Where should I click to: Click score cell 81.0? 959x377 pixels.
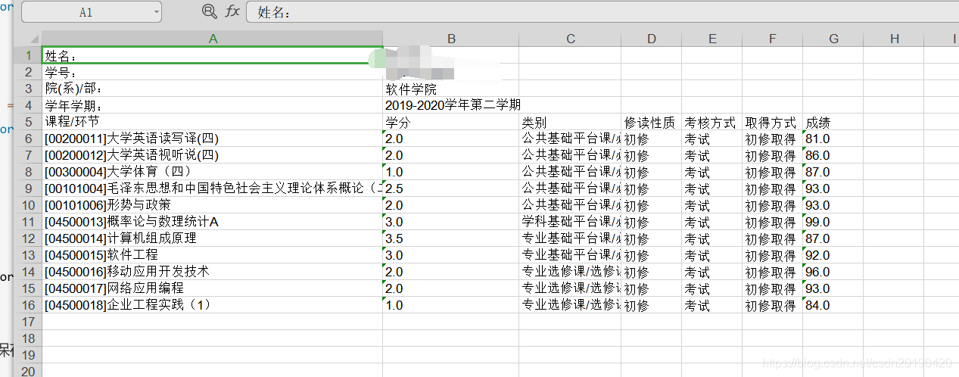[x=833, y=139]
